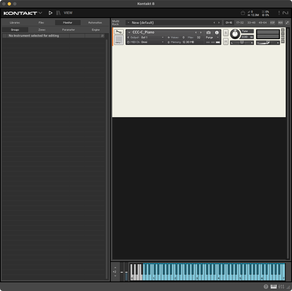The height and width of the screenshot is (291, 292).
Task: Show instrument info with the i icon
Action: pyautogui.click(x=217, y=32)
